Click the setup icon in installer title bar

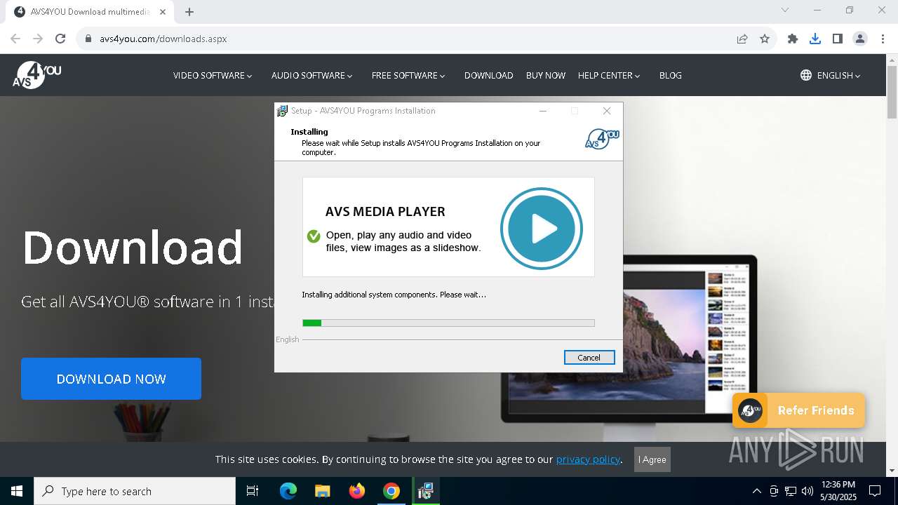282,111
